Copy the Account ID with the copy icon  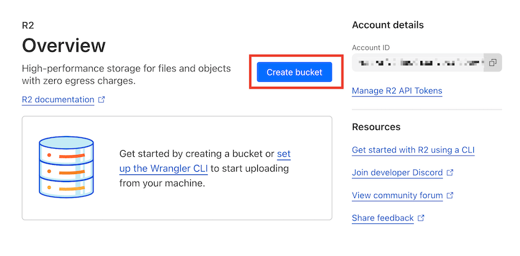493,62
